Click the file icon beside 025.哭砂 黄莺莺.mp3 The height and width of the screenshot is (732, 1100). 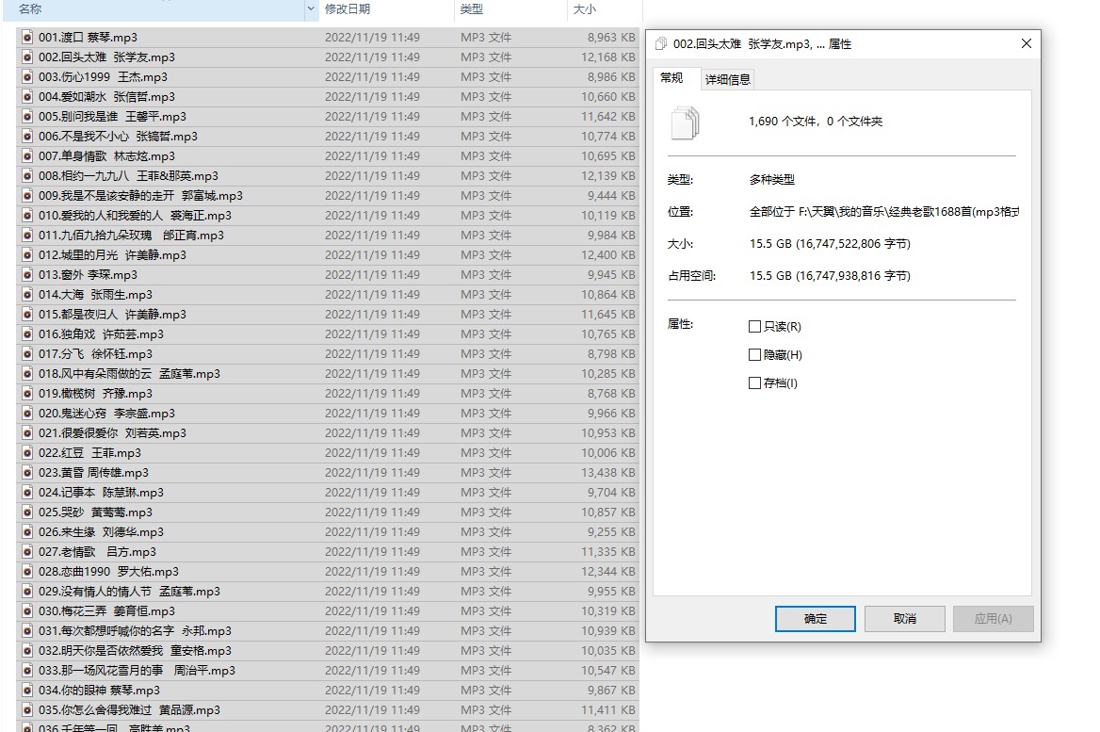[27, 512]
